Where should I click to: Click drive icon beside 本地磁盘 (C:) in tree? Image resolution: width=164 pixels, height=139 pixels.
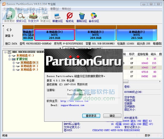click(14, 56)
